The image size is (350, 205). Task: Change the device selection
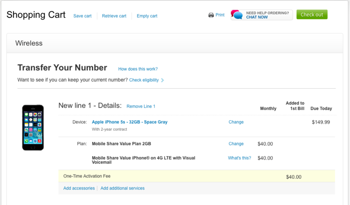236,122
